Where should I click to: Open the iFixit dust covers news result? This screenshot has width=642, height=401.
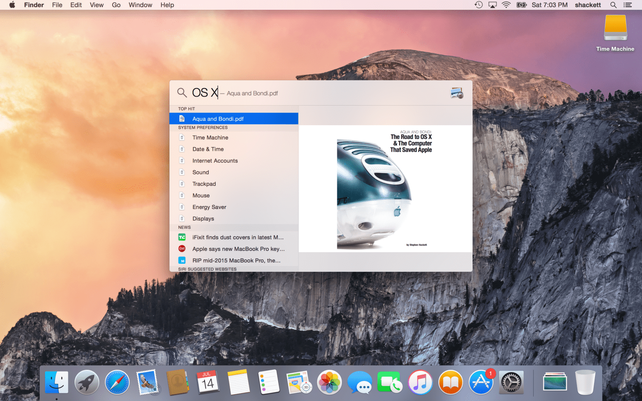tap(238, 237)
